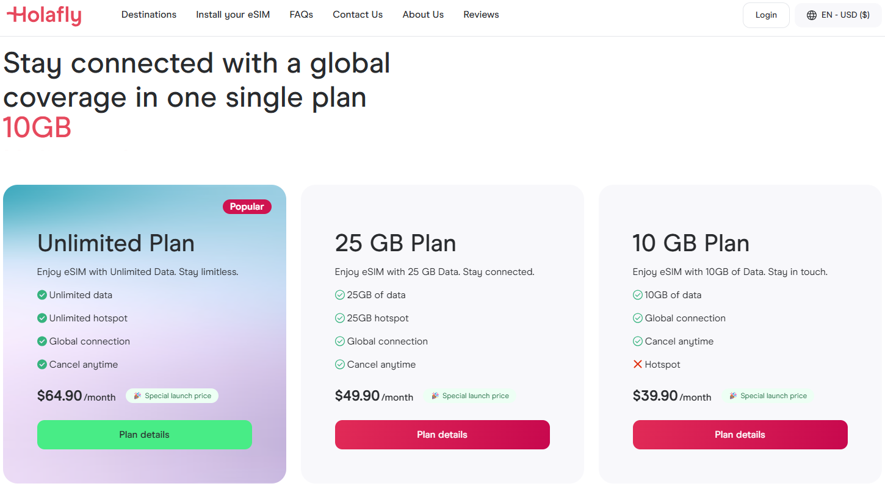Viewport: 885px width, 489px height.
Task: Open the Reviews page
Action: point(481,15)
